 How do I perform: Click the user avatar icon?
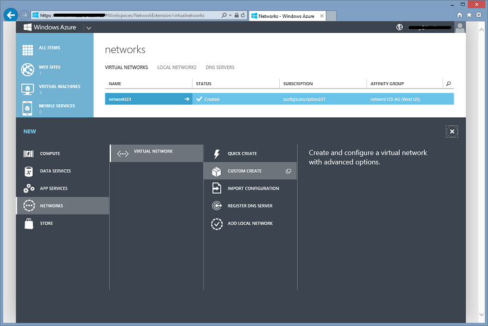[x=460, y=27]
